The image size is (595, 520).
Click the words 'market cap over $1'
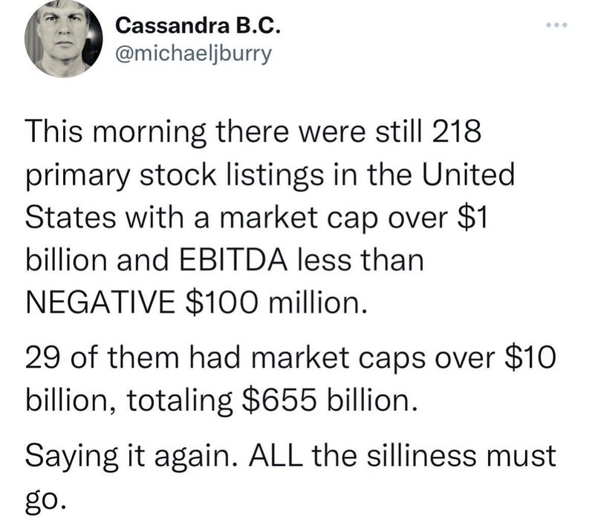coord(353,218)
